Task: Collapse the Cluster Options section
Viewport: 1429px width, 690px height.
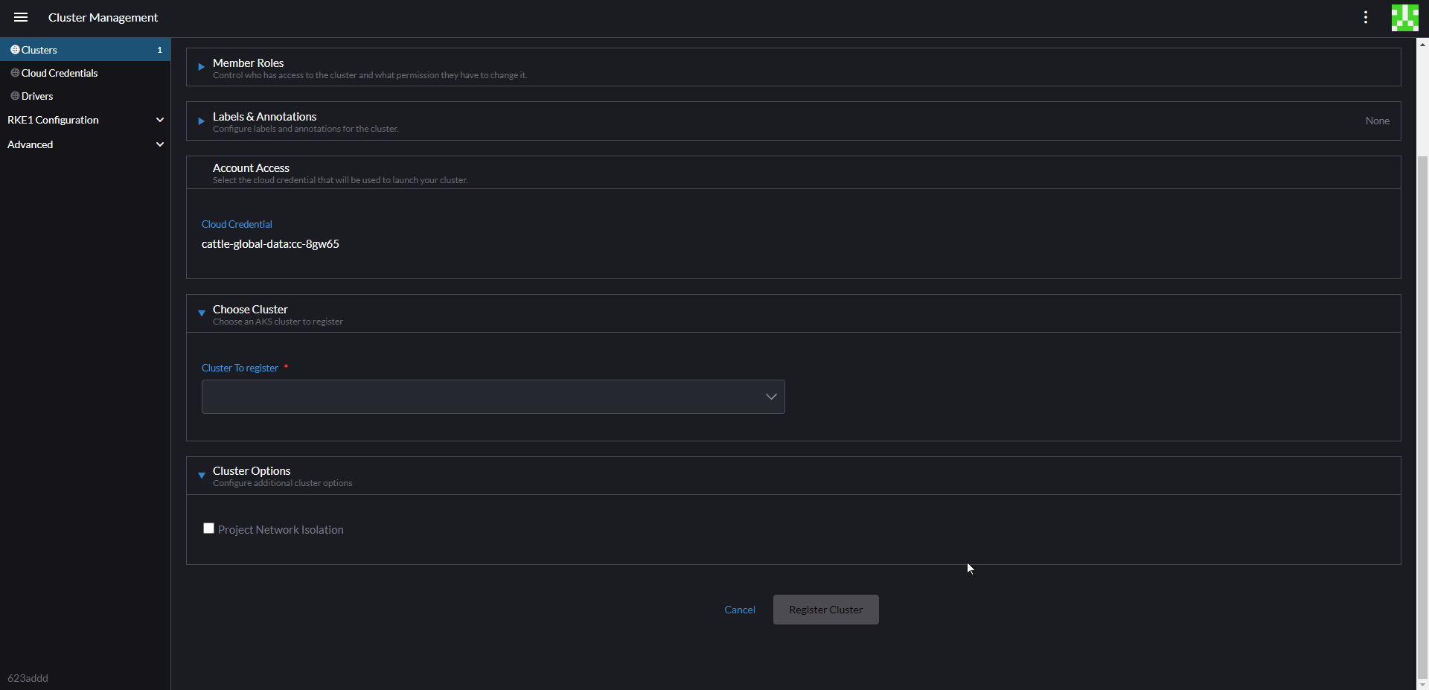Action: [201, 476]
